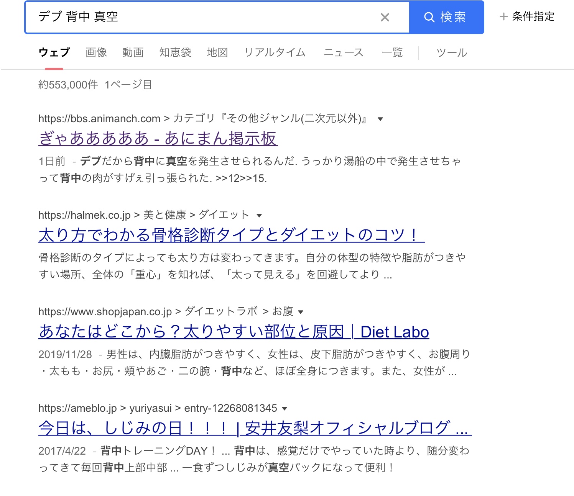Open the Diet Labo result link
The image size is (574, 496).
(234, 332)
